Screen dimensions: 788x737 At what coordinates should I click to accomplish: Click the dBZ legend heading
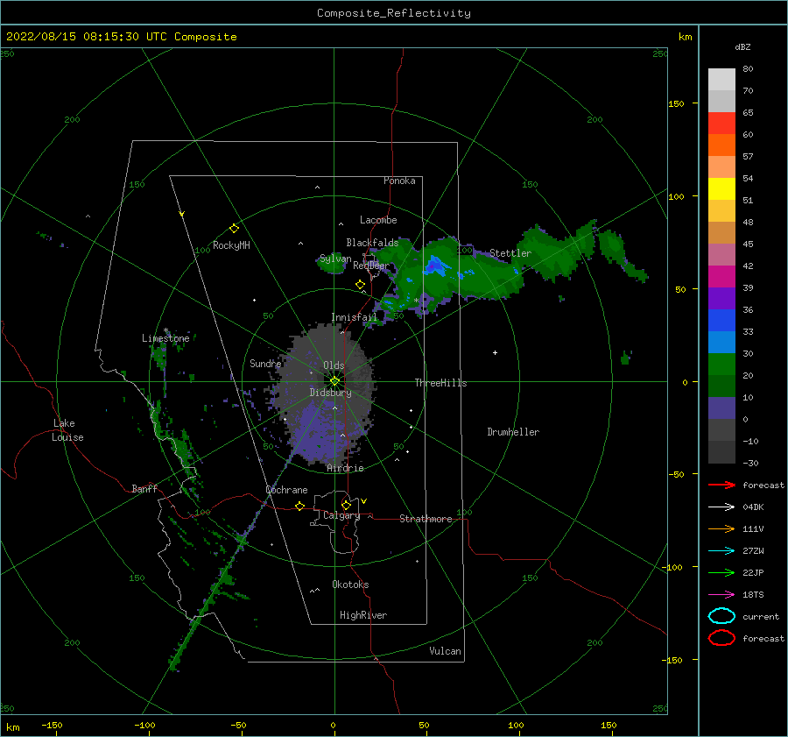(742, 47)
